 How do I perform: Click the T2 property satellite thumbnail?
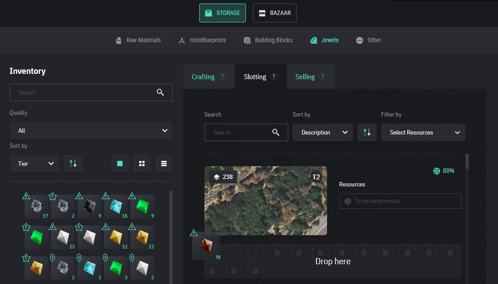point(266,200)
